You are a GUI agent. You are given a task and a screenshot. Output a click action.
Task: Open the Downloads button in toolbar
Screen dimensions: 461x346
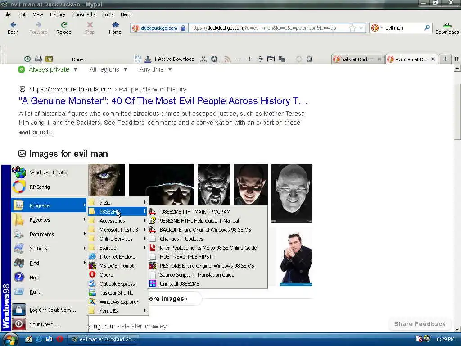click(x=447, y=28)
